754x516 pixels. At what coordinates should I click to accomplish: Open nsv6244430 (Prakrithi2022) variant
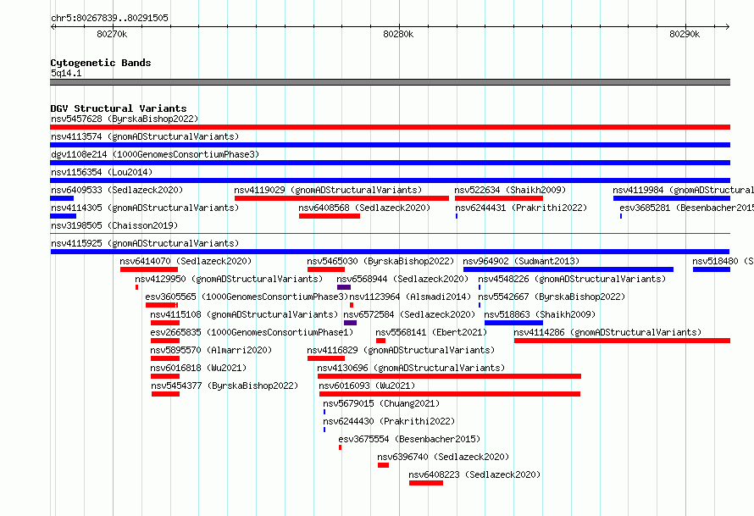coord(389,421)
